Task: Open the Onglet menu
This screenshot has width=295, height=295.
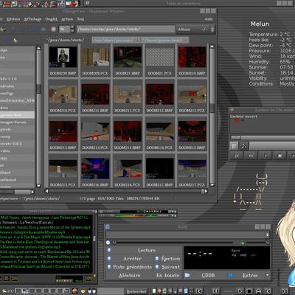Action: coord(51,19)
